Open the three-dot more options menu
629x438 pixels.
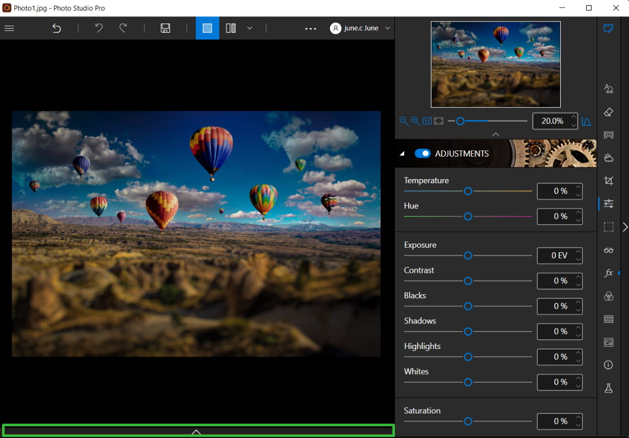pos(310,29)
